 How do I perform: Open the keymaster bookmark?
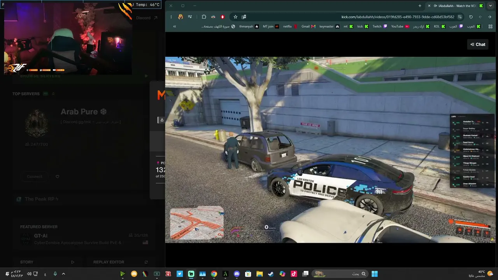click(330, 26)
